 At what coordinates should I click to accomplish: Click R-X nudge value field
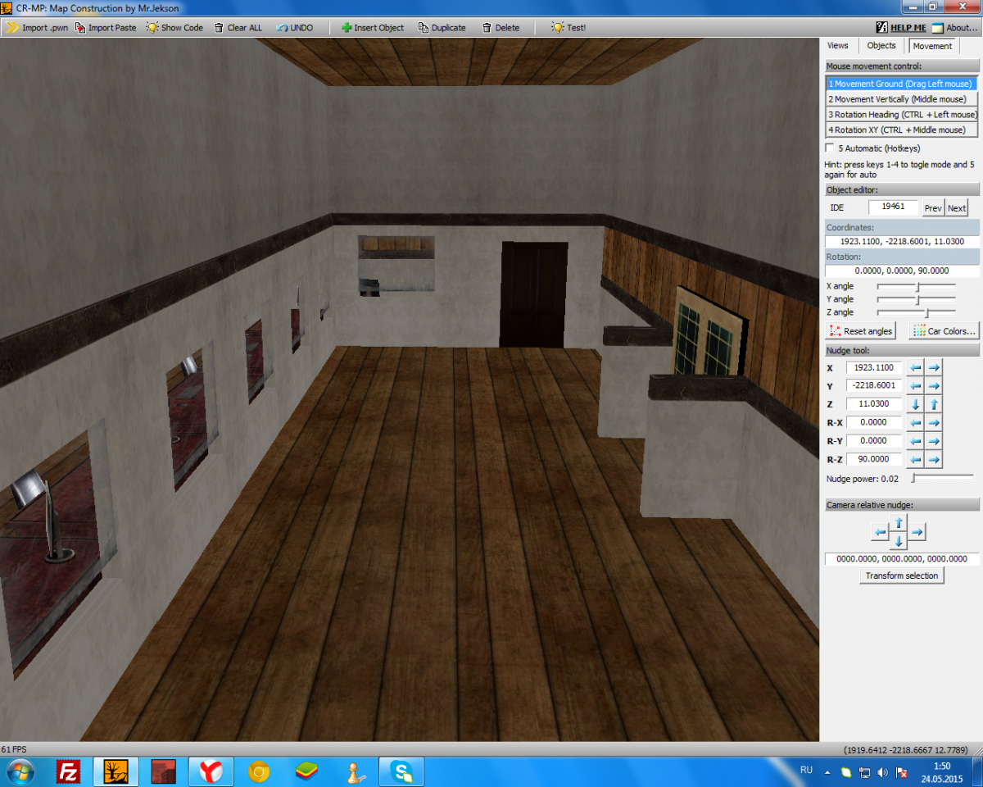pos(874,422)
